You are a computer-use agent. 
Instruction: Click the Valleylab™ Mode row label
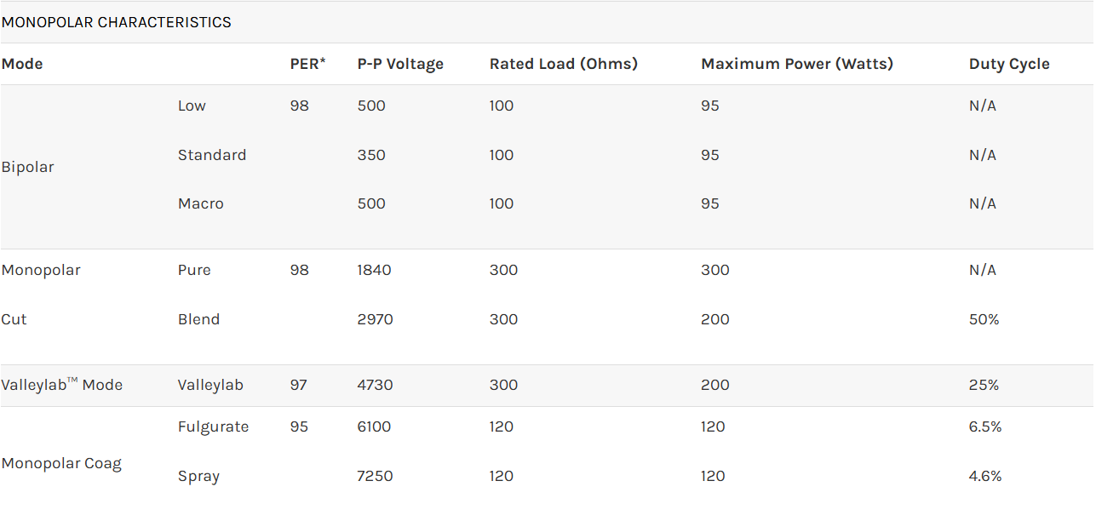pos(62,385)
